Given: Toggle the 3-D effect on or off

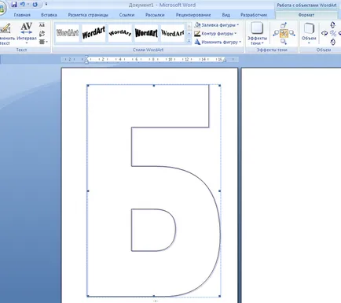Looking at the screenshot, I should click(x=333, y=33).
